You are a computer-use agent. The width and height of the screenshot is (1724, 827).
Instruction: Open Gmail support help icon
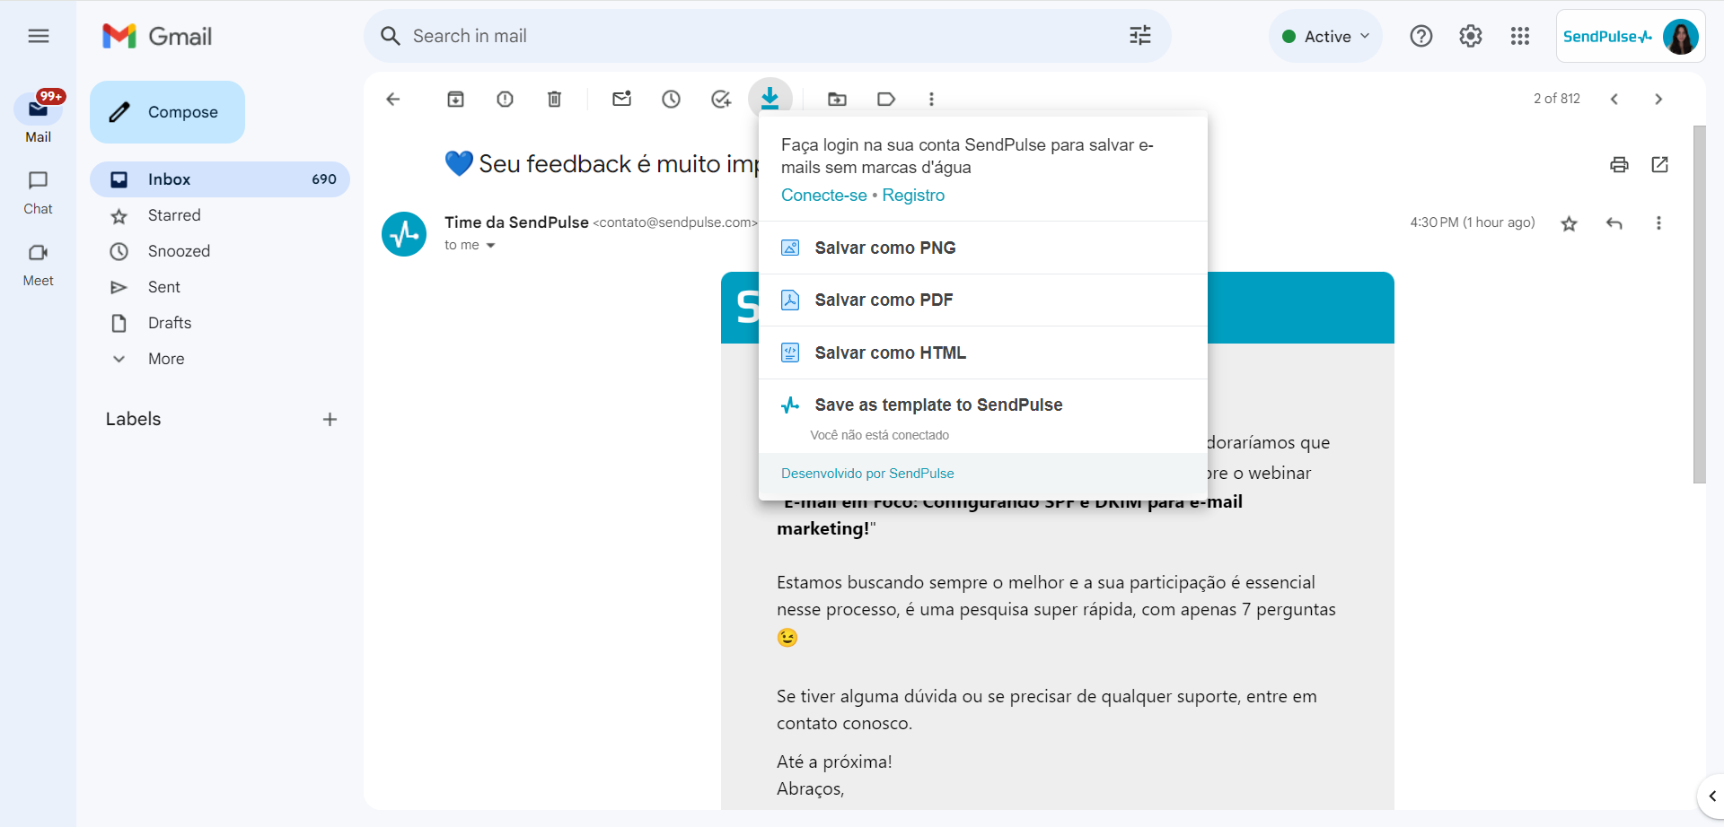(x=1421, y=36)
